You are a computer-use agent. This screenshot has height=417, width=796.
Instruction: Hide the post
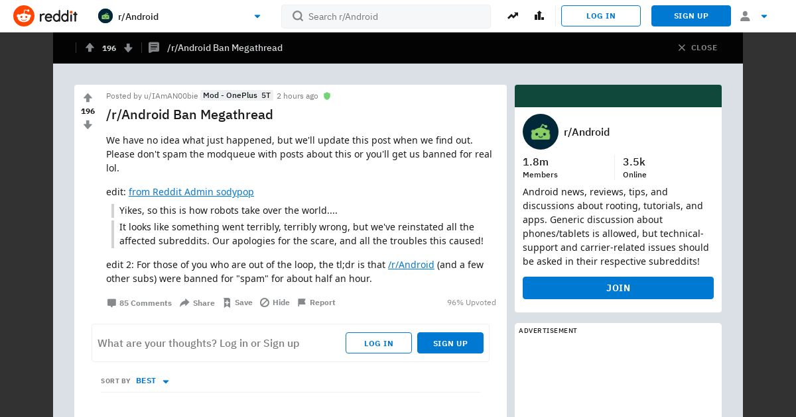pyautogui.click(x=275, y=302)
